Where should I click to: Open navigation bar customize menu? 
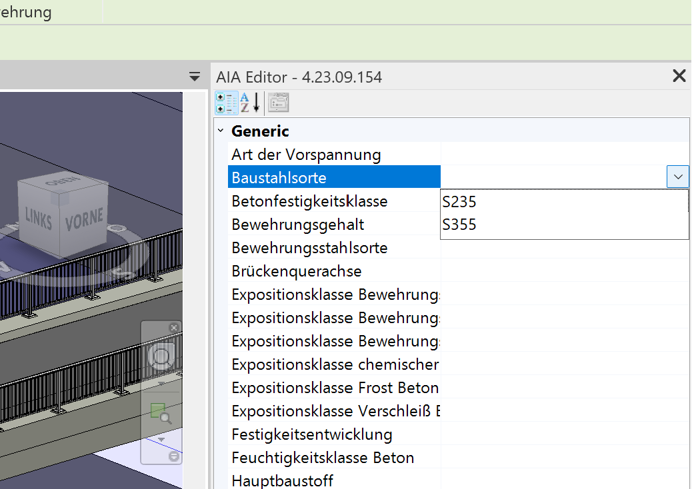click(x=174, y=456)
